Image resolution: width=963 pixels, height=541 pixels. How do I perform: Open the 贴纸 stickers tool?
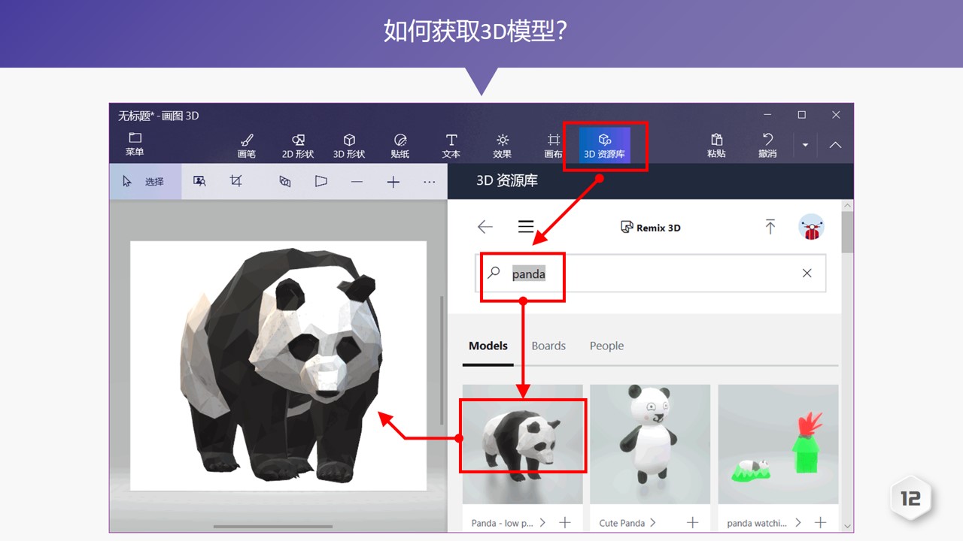pos(400,146)
